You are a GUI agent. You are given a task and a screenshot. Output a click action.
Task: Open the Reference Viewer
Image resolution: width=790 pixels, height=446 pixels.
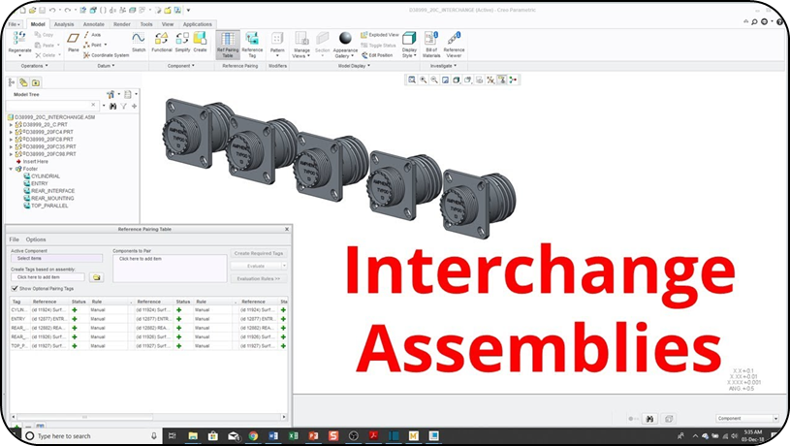(454, 45)
